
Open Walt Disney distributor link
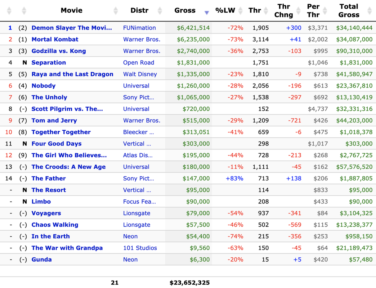(x=140, y=74)
